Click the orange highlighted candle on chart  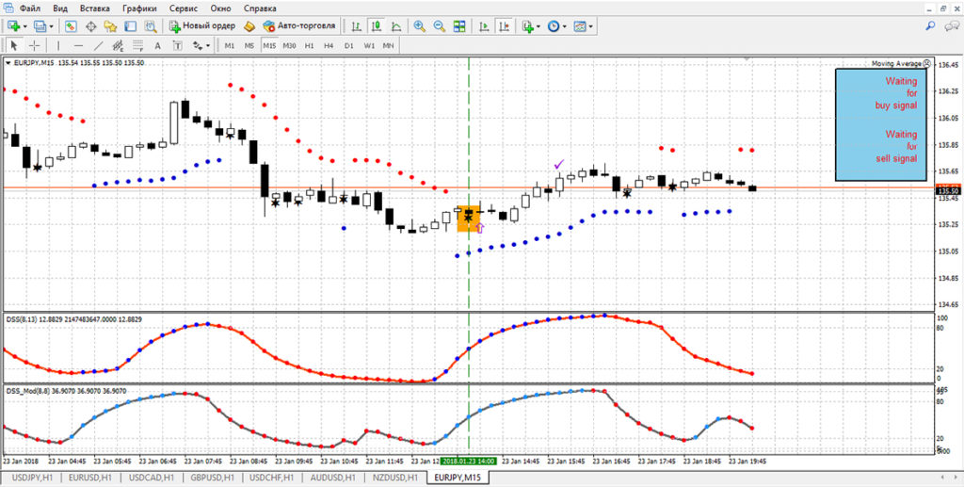click(x=468, y=218)
